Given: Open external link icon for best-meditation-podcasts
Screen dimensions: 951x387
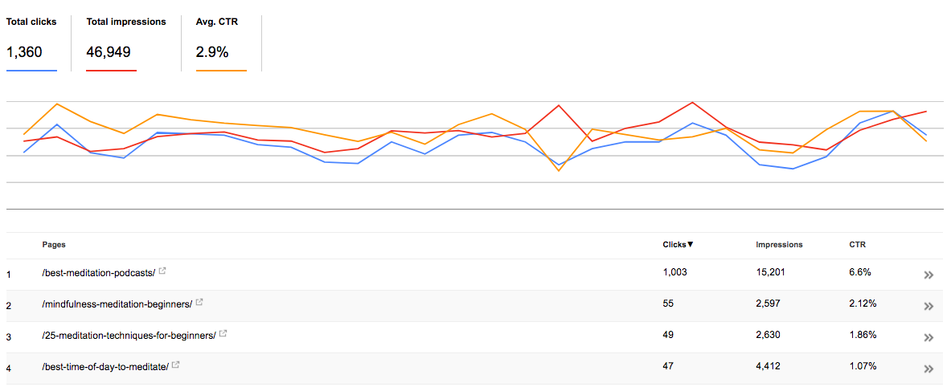Looking at the screenshot, I should pyautogui.click(x=162, y=272).
